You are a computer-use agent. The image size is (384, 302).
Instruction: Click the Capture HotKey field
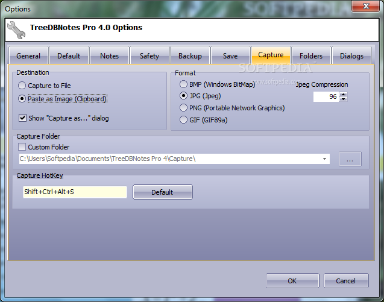click(75, 192)
